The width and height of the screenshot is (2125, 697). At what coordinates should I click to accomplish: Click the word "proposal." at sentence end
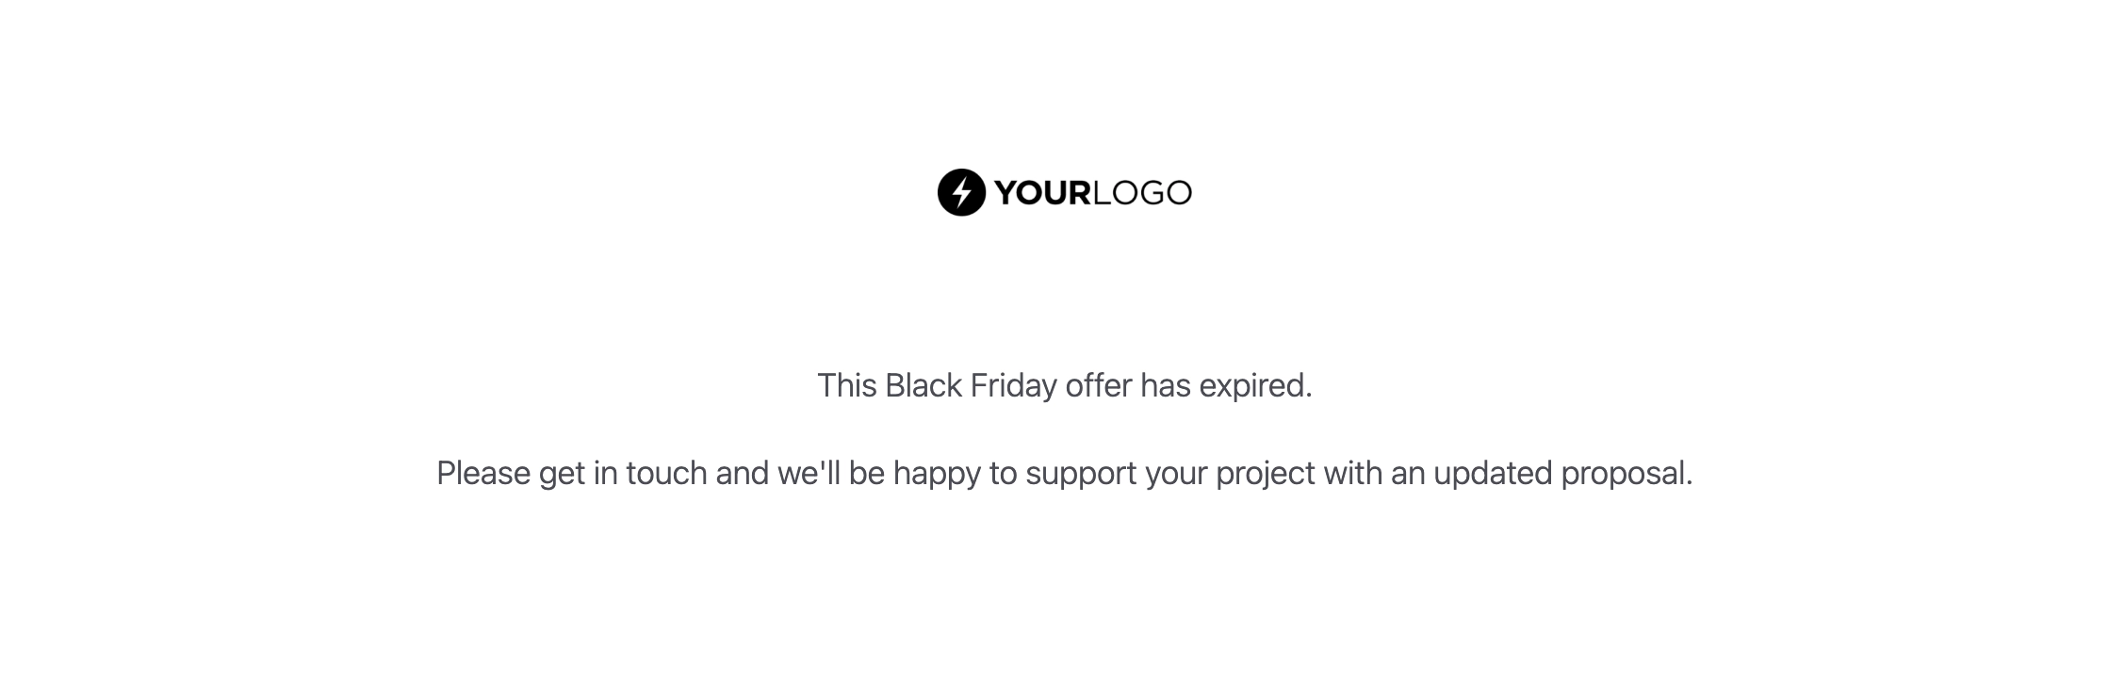click(1626, 474)
